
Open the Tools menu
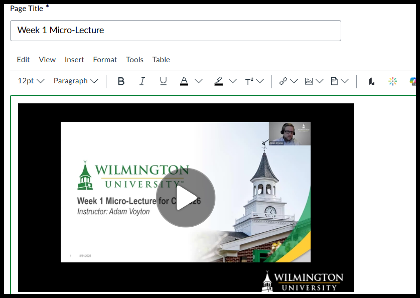[135, 59]
